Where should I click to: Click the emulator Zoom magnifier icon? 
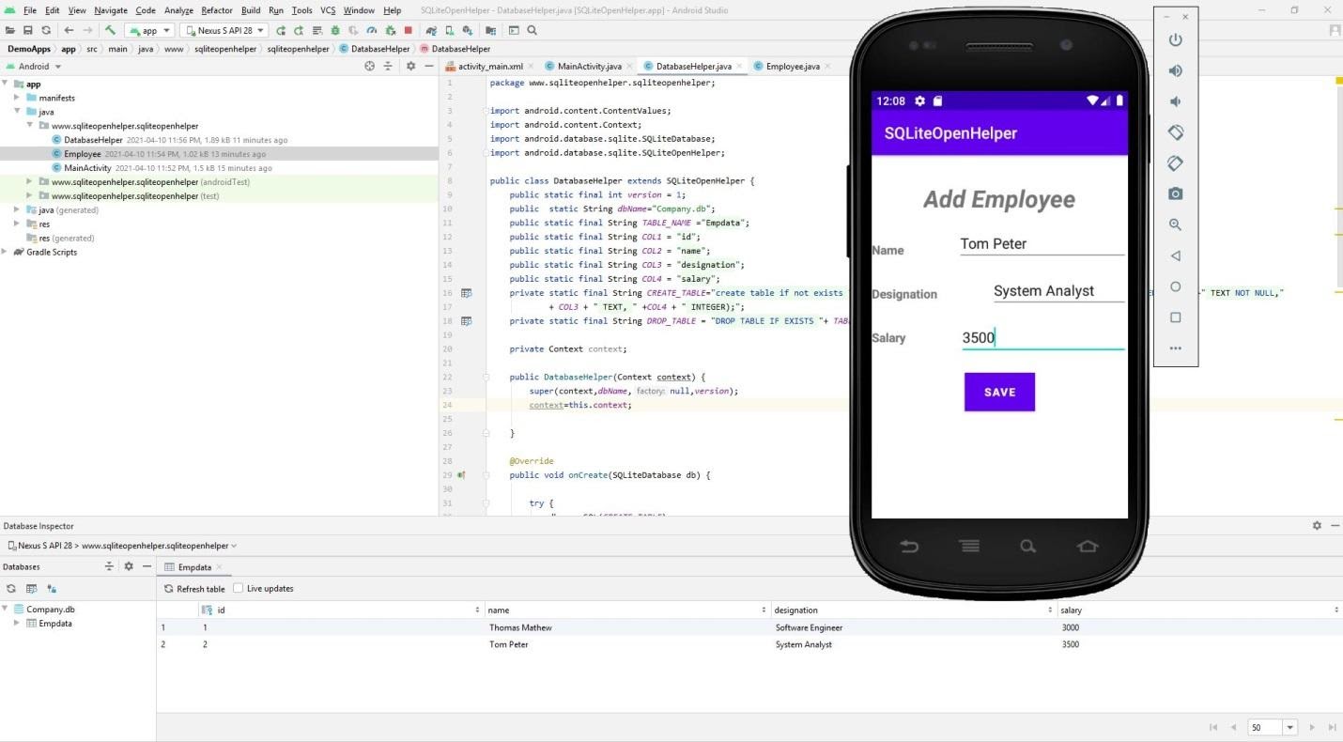[1175, 224]
